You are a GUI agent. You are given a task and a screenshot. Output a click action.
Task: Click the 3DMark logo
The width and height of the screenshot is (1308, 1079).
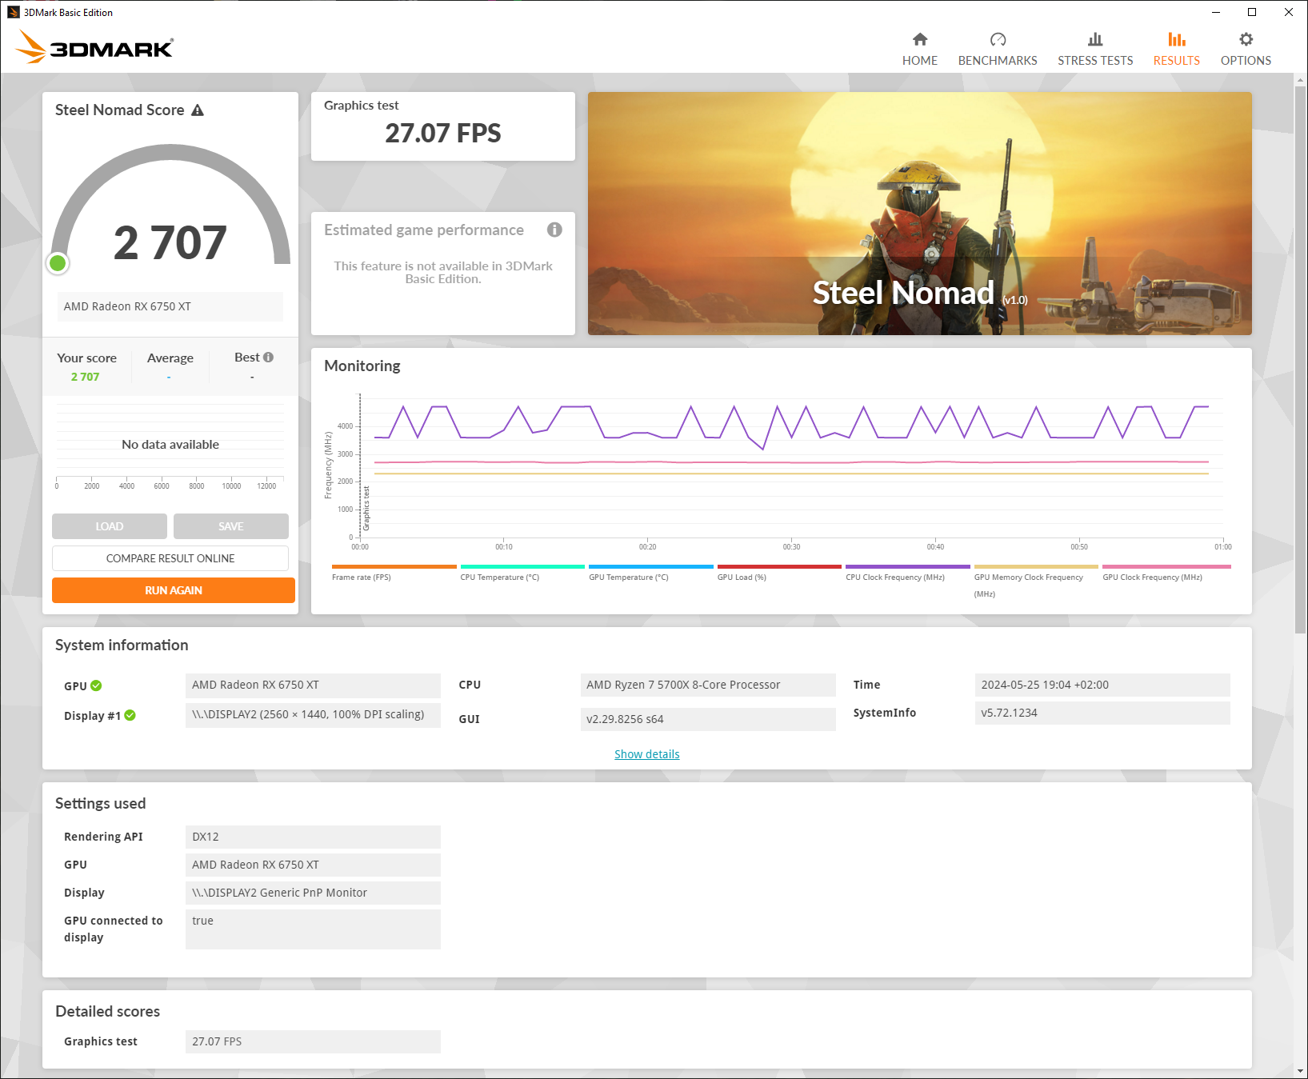(94, 47)
